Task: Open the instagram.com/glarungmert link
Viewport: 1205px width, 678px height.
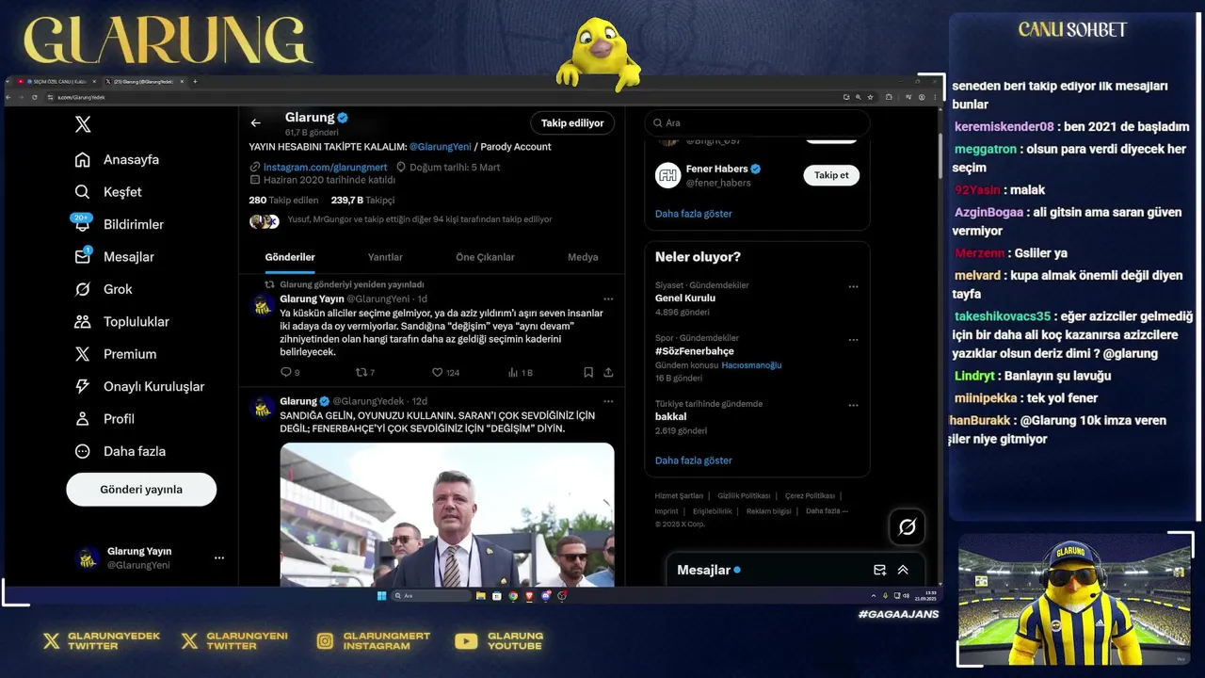Action: pyautogui.click(x=325, y=167)
